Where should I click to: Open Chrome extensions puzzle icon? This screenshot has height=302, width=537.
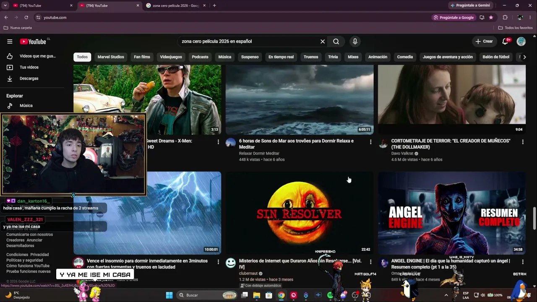505,18
